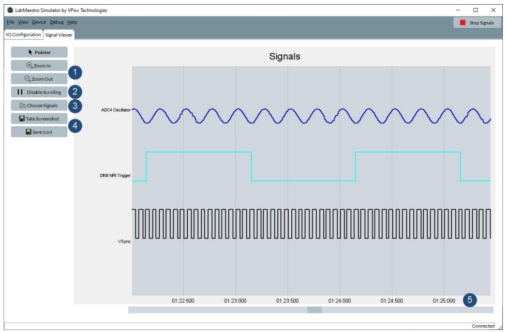Select the Signal Viewer tab
Viewport: 507px width, 332px height.
click(x=59, y=35)
